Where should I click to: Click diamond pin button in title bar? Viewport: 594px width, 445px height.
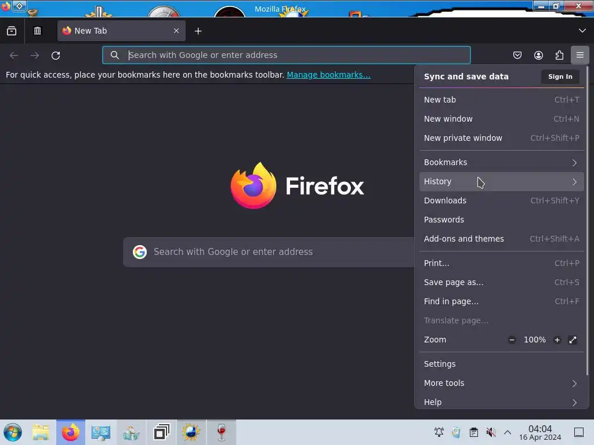(20, 6)
